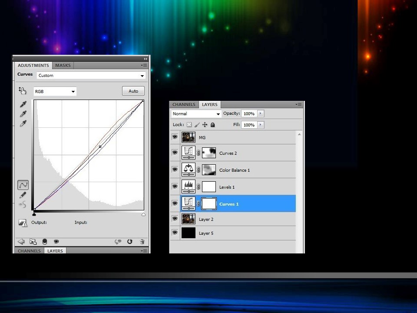Return to adjustment list arrow

tap(21, 241)
